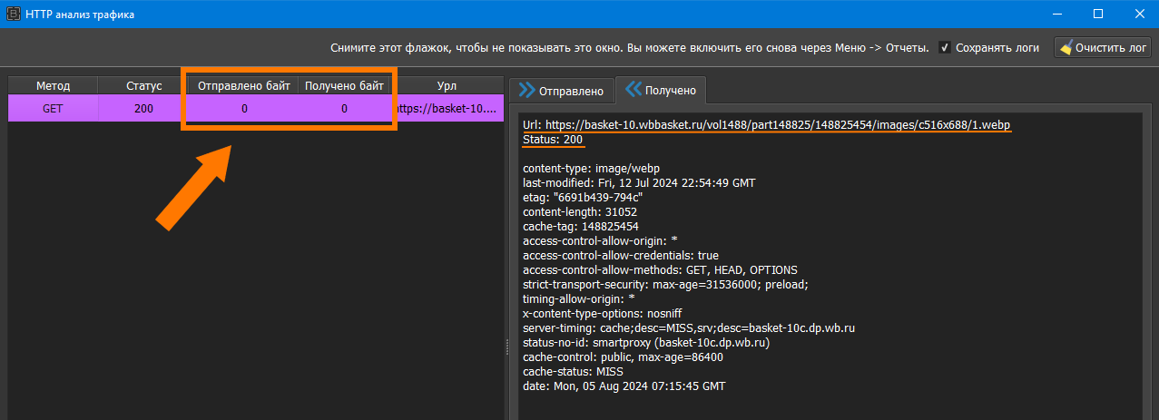Maximize the HTTP анализ трафика window

(x=1097, y=14)
